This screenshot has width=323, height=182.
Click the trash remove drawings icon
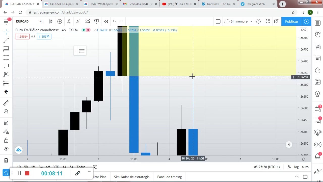pyautogui.click(x=6, y=161)
